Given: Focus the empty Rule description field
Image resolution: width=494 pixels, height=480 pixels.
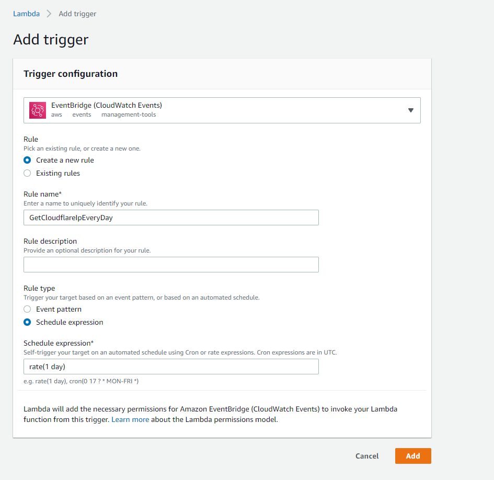Looking at the screenshot, I should (171, 265).
